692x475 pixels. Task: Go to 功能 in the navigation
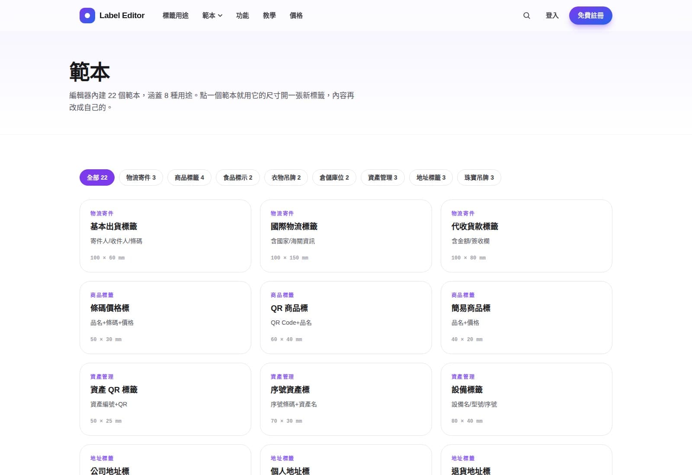point(243,16)
